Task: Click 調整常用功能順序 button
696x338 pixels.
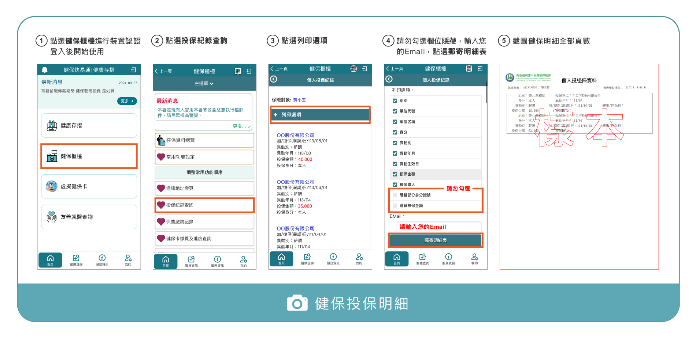Action: coord(204,172)
